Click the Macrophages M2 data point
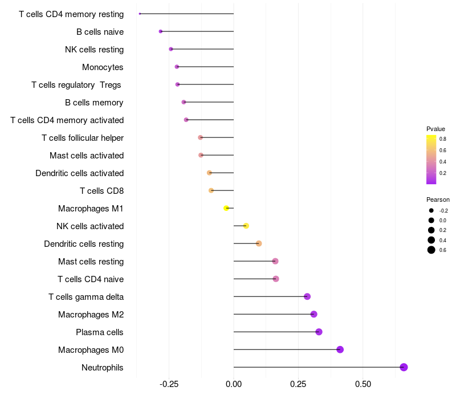456x399 pixels. (313, 314)
